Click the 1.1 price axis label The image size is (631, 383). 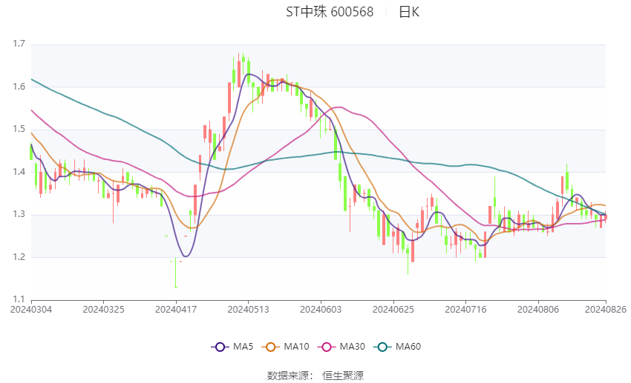coord(19,299)
